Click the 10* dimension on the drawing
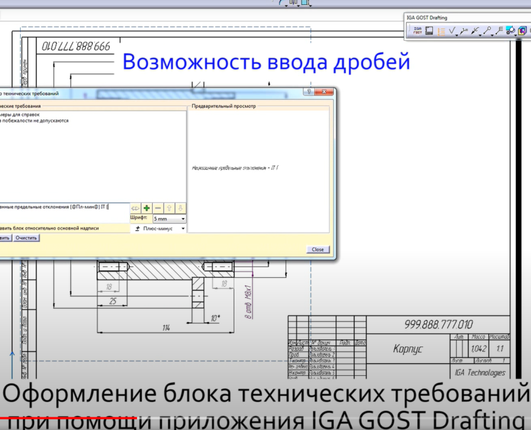The height and width of the screenshot is (430, 531). (x=216, y=318)
